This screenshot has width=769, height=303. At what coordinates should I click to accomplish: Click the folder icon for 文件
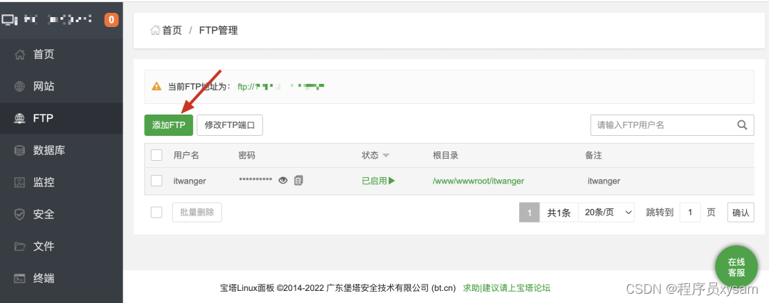(20, 247)
